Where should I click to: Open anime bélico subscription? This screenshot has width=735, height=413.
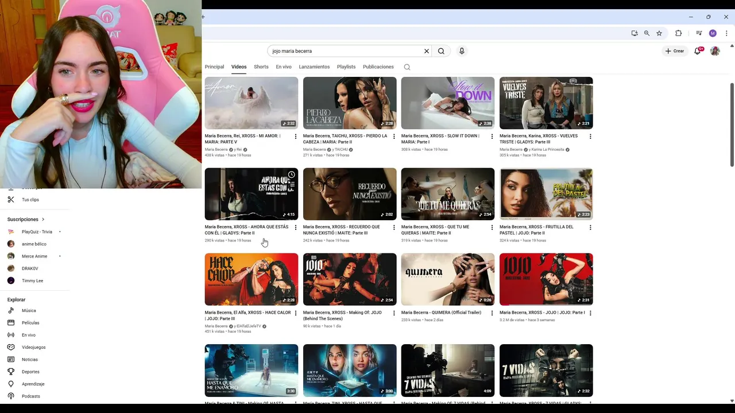tap(34, 244)
